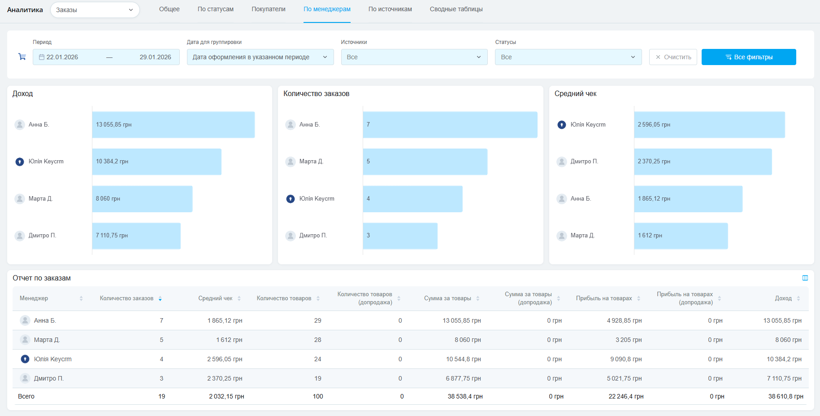Click the Анна Б. income bar 13 055,85 грн

tap(173, 125)
